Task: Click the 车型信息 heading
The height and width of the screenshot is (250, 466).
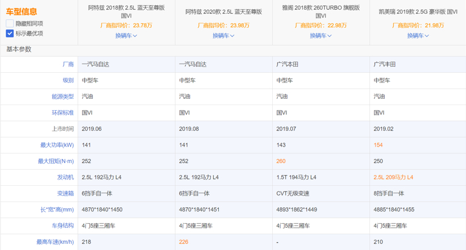Action: point(22,11)
